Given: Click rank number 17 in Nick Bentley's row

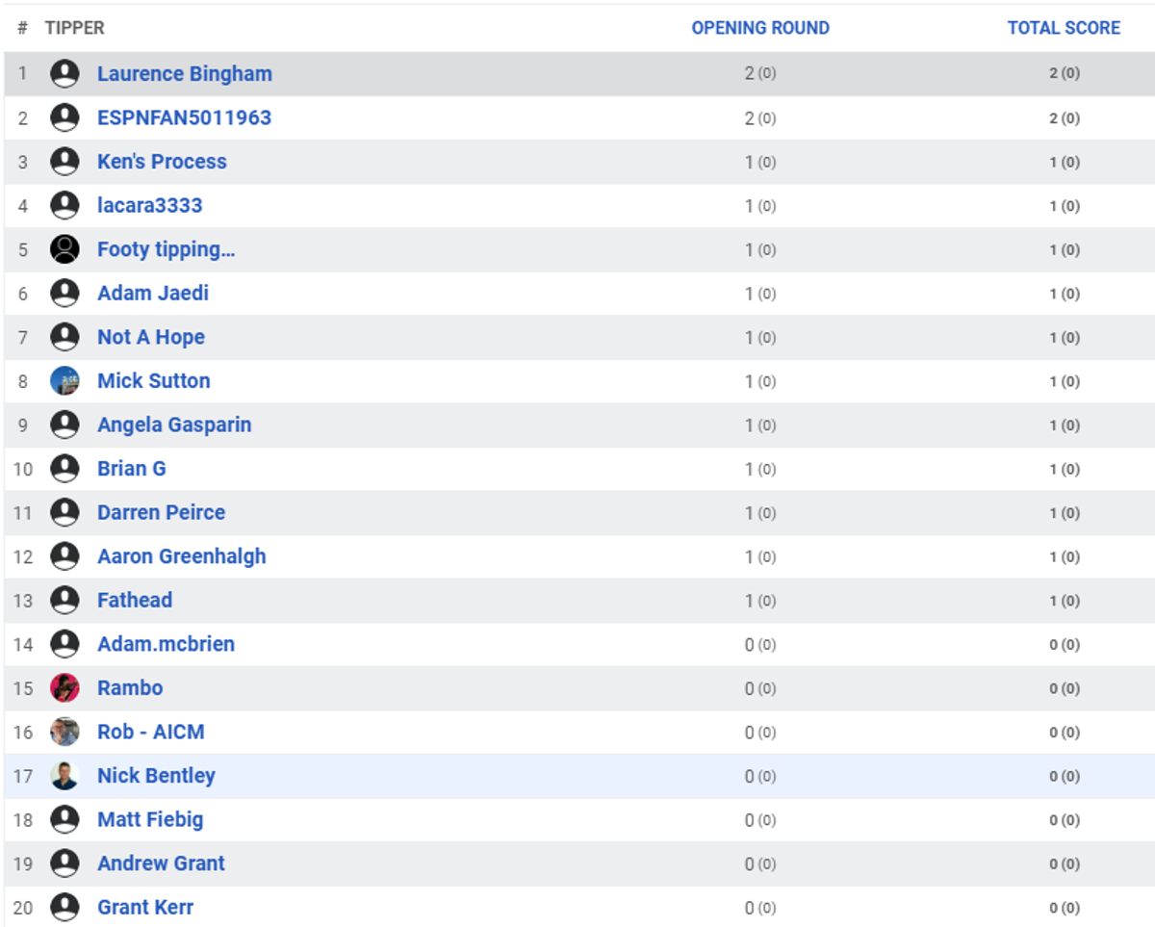Looking at the screenshot, I should click(23, 776).
